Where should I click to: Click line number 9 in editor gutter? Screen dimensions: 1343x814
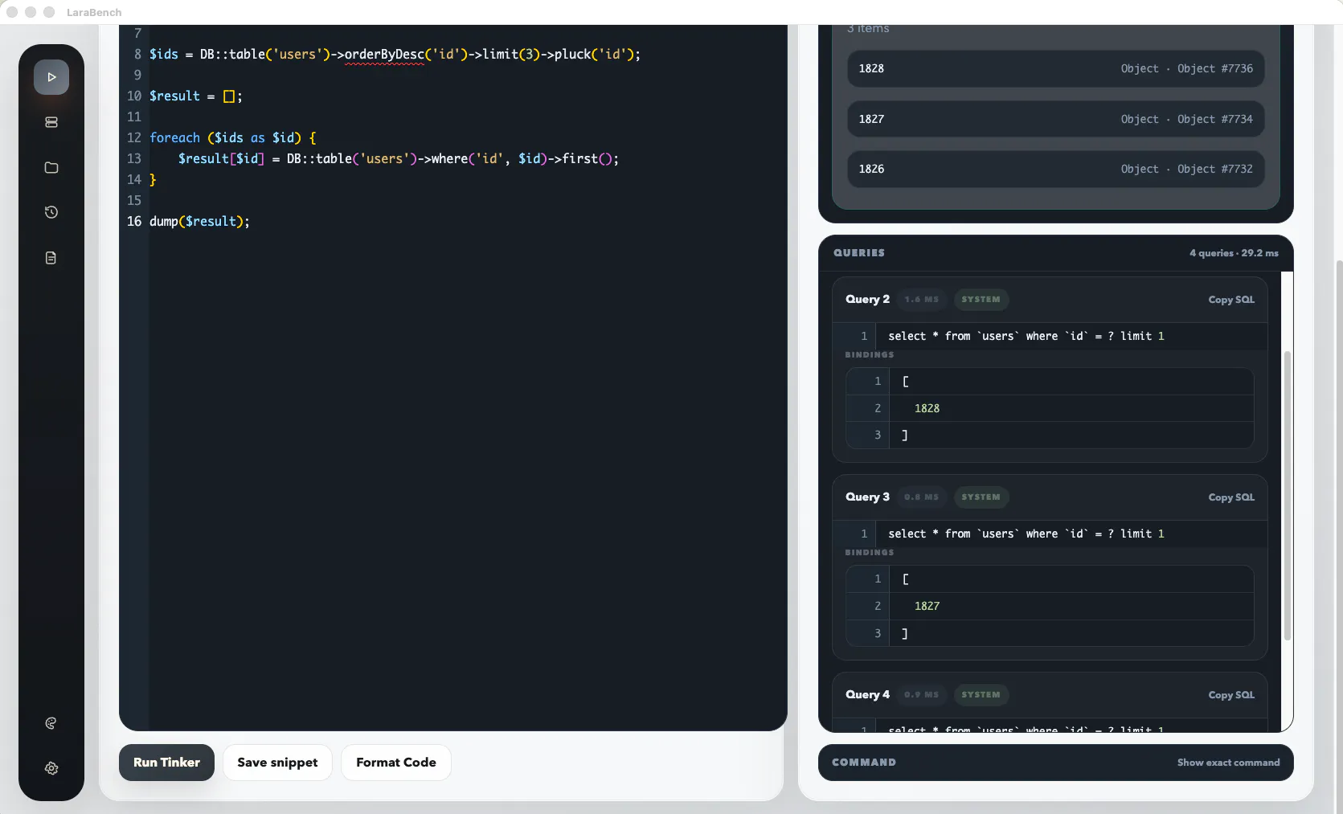[x=137, y=75]
